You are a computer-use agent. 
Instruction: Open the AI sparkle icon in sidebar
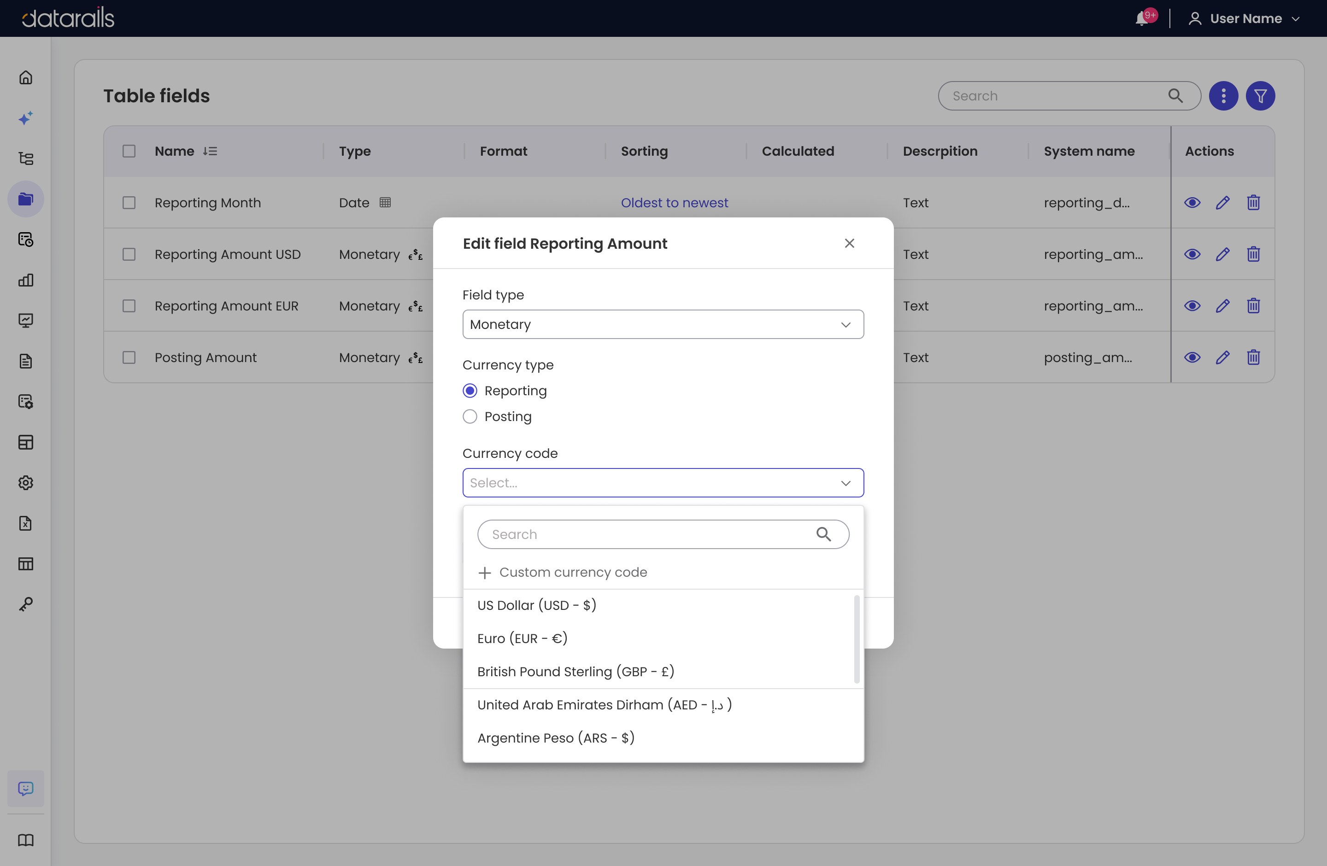tap(26, 118)
